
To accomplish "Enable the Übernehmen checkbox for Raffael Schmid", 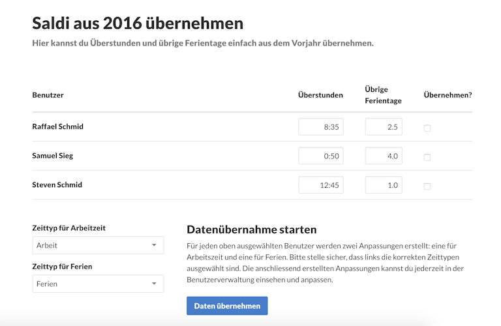I will 427,128.
